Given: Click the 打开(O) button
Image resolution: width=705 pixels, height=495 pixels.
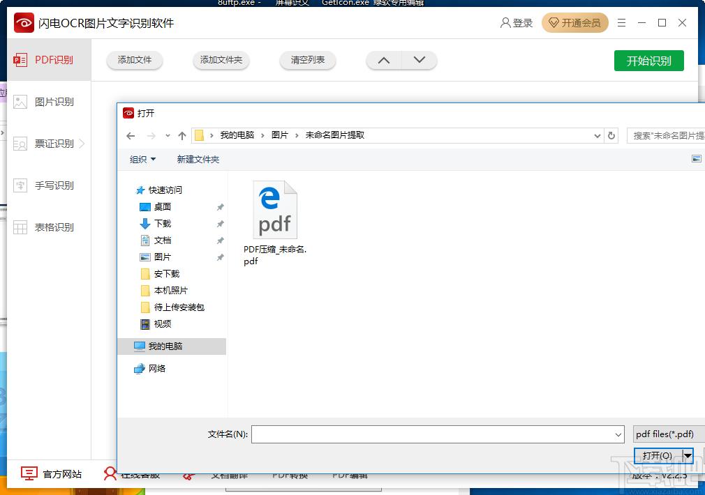Looking at the screenshot, I should (x=658, y=455).
